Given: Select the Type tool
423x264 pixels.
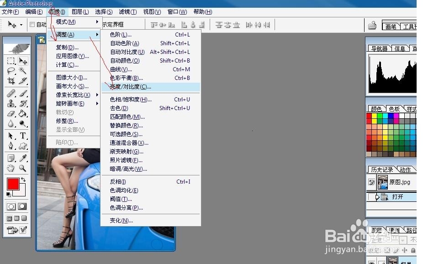Looking at the screenshot, I should click(x=22, y=136).
